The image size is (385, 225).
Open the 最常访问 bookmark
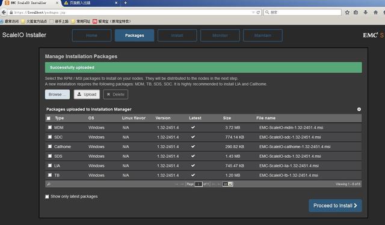[x=10, y=22]
